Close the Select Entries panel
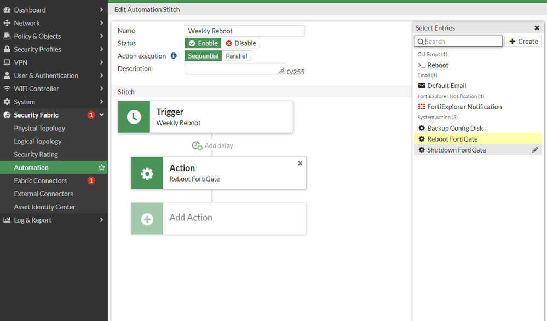547x321 pixels. [x=537, y=28]
